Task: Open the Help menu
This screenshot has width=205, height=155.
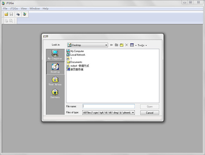Action: tap(45, 8)
